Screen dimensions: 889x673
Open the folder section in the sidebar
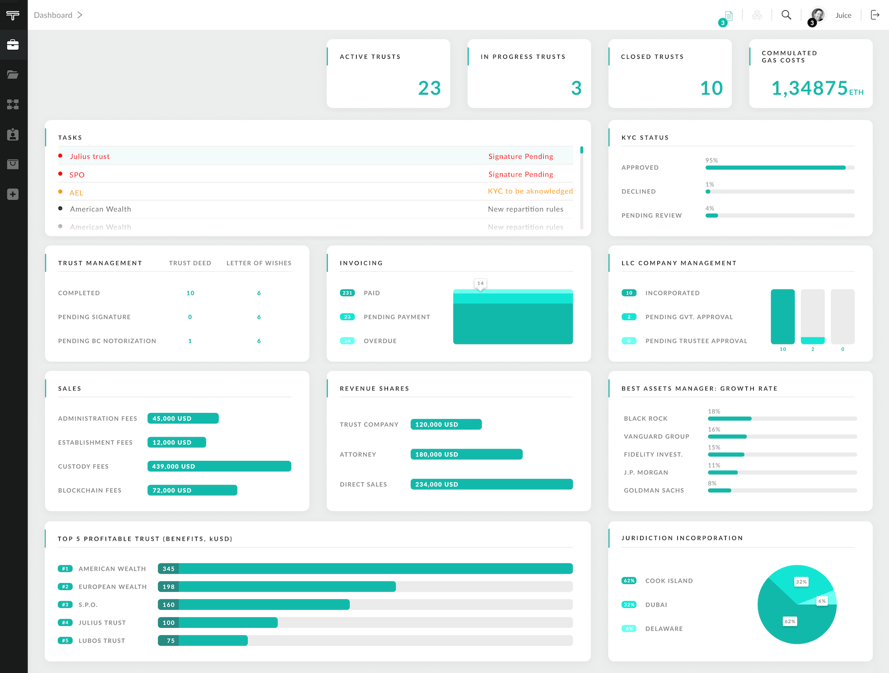click(13, 74)
